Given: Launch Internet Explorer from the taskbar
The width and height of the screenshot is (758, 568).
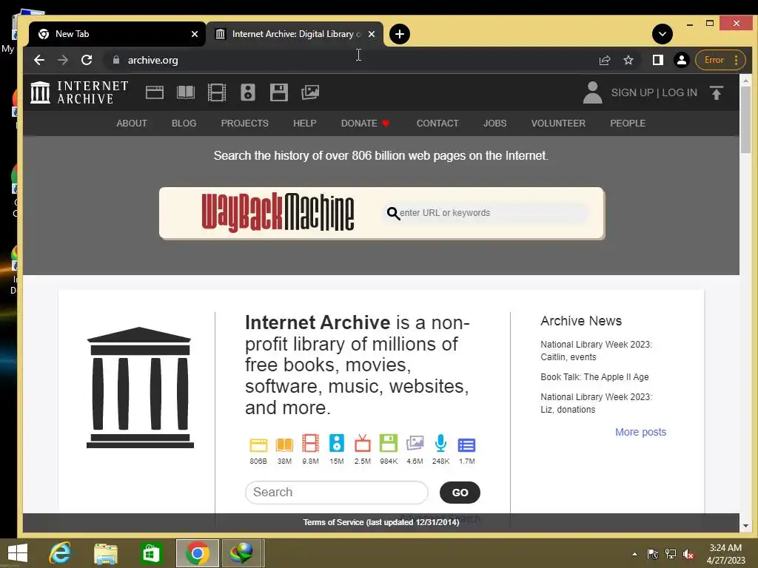Looking at the screenshot, I should [60, 553].
